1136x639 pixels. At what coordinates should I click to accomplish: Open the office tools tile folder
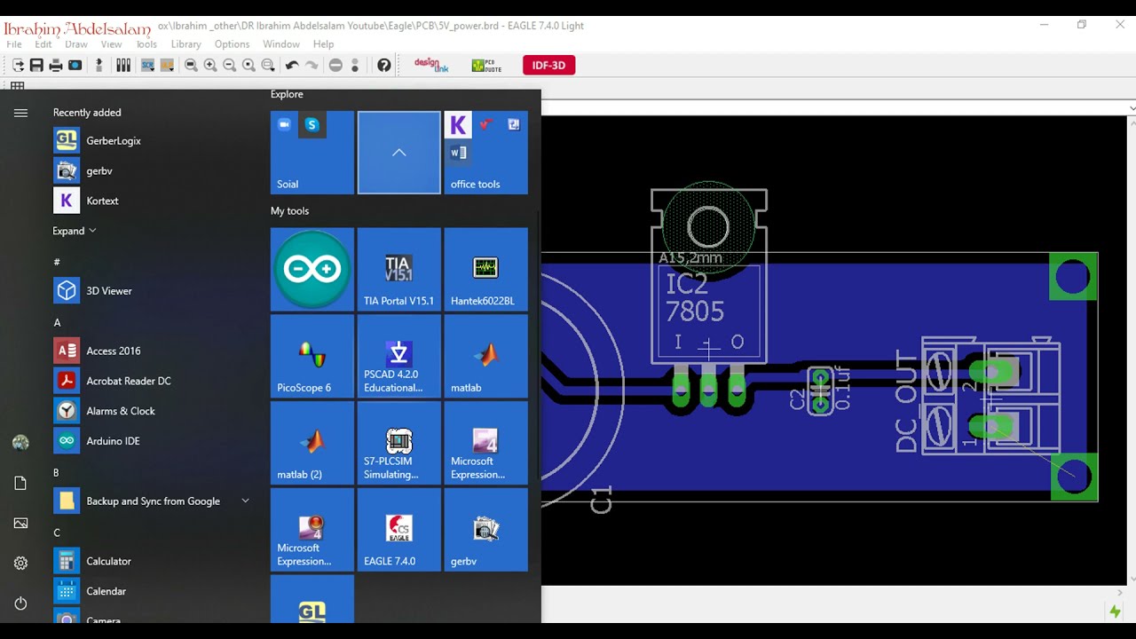point(486,153)
